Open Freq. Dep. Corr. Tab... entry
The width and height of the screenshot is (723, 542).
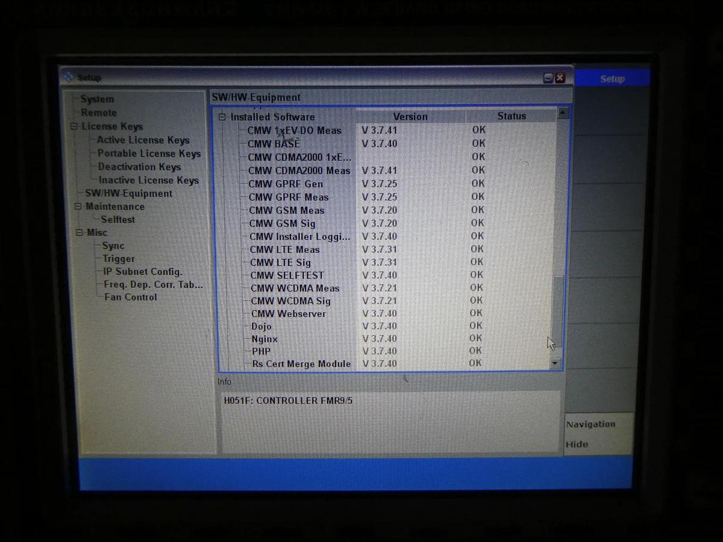[x=153, y=284]
